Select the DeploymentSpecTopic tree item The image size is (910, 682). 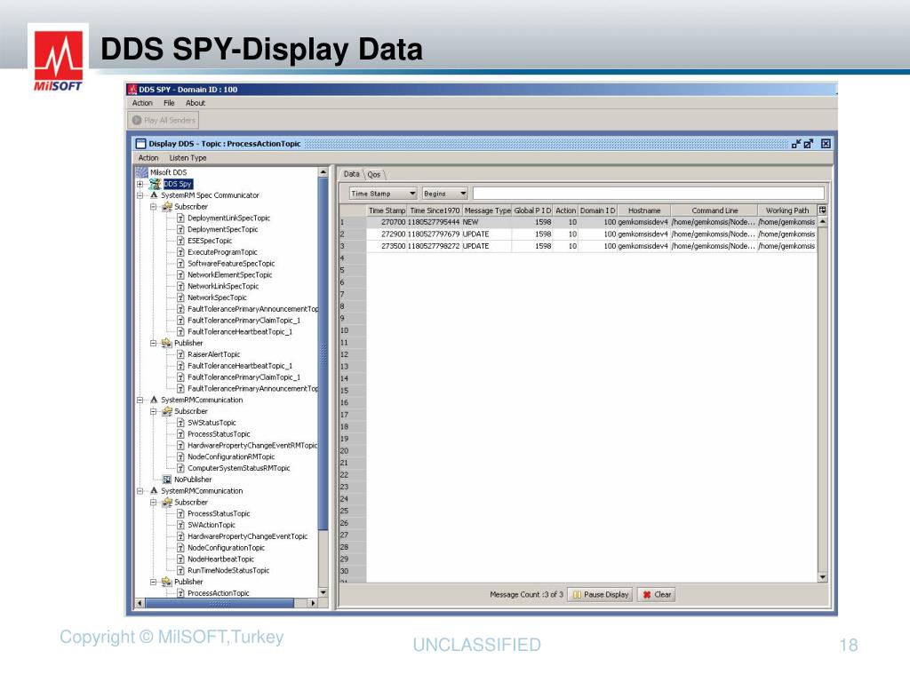pyautogui.click(x=222, y=230)
